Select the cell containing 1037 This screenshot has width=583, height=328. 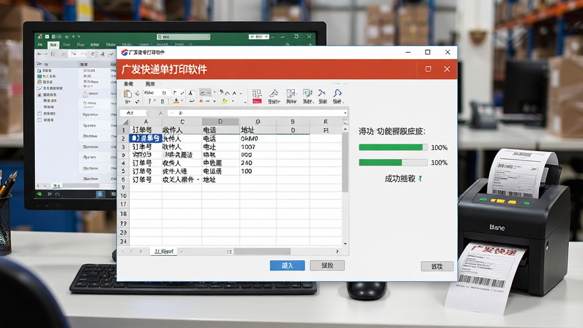point(258,147)
